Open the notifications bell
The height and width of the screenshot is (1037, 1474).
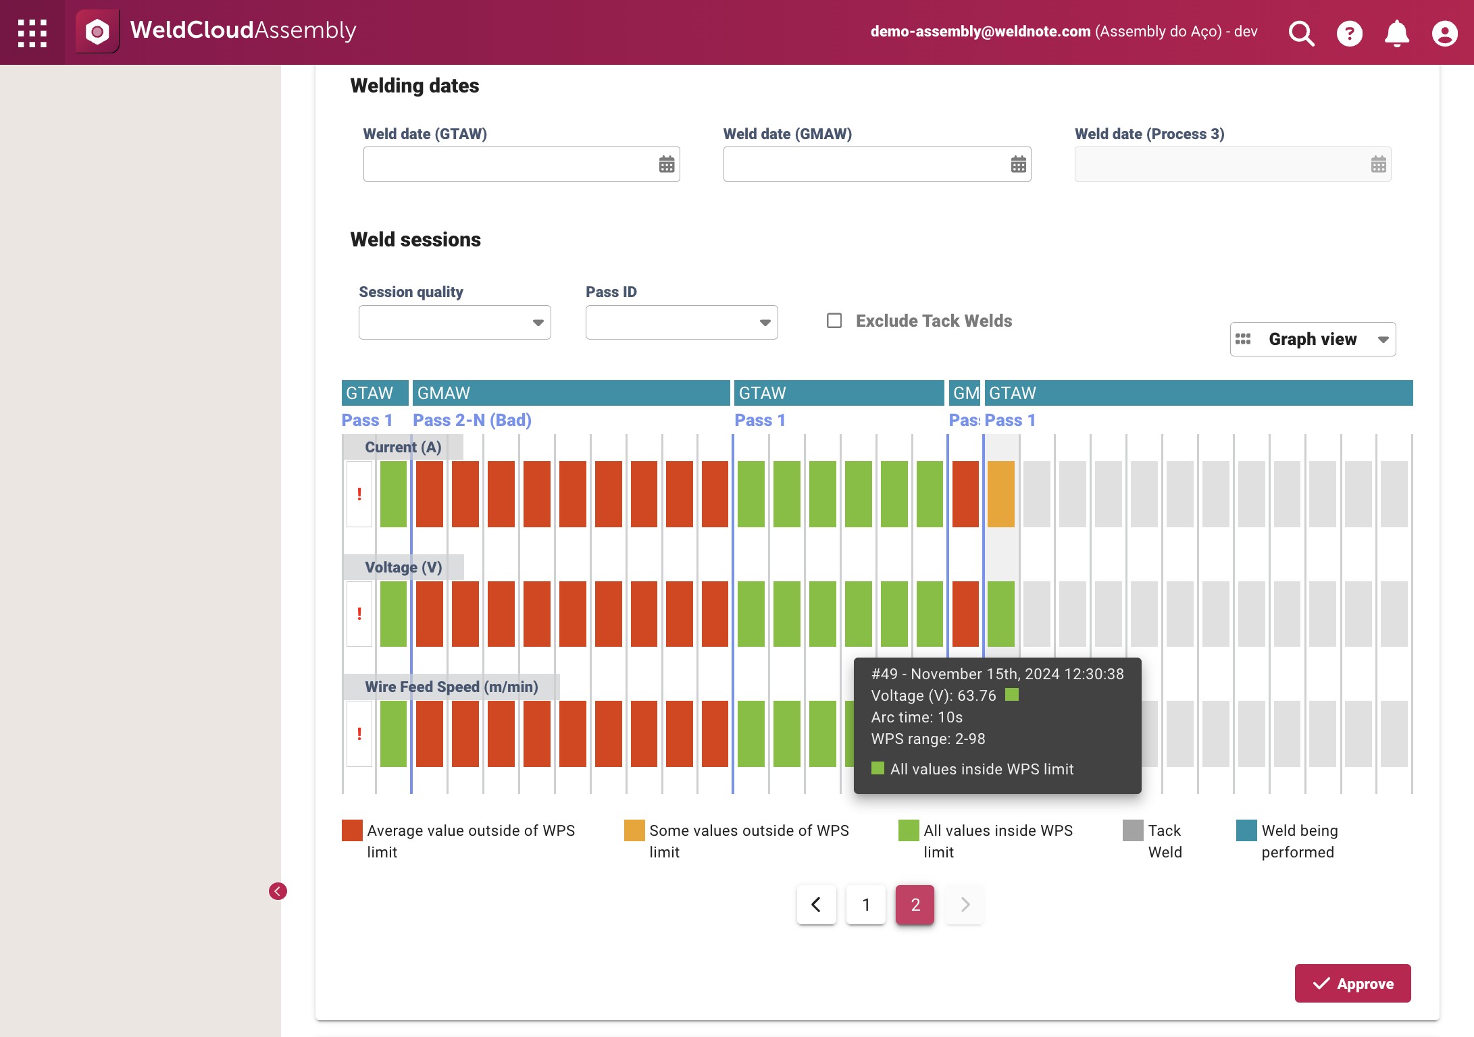pos(1396,32)
